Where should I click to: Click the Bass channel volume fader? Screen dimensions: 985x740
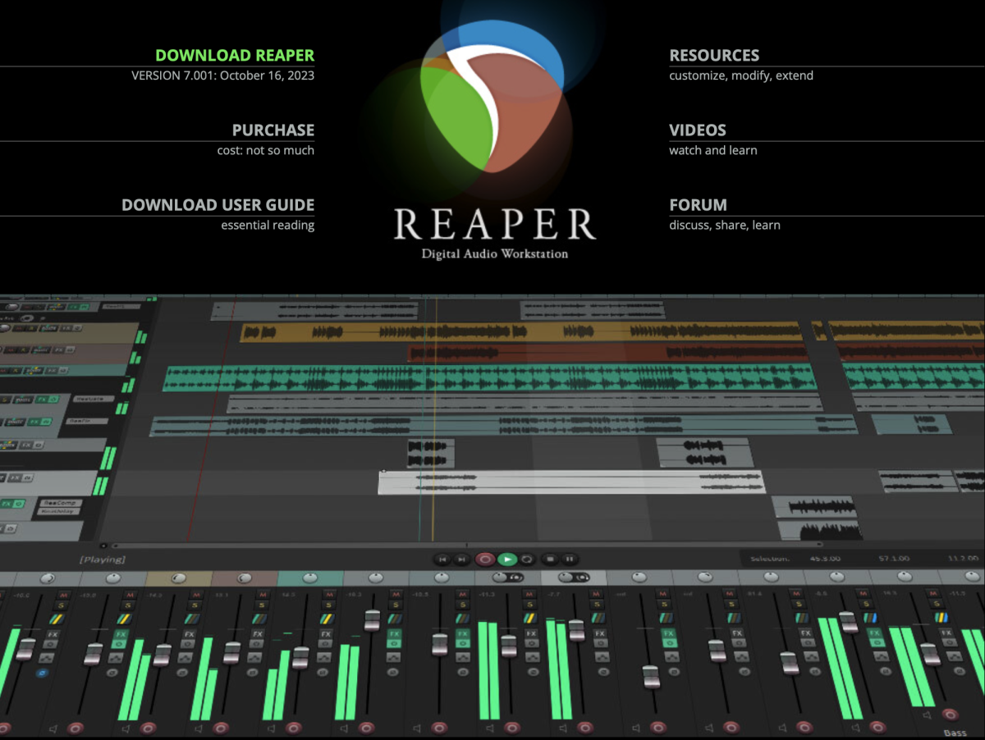tap(930, 654)
